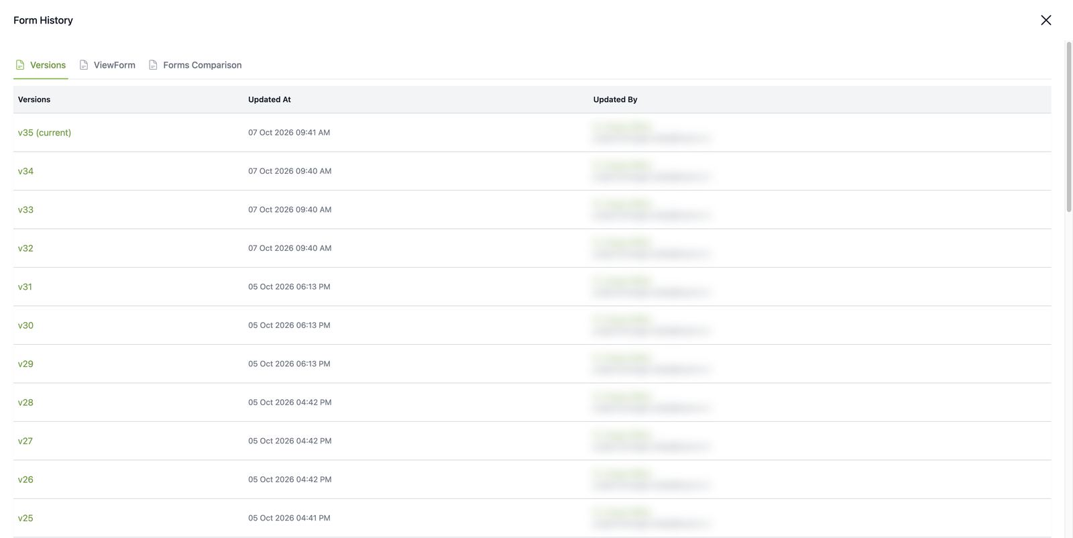1073x538 pixels.
Task: Click the ViewForm tab document icon
Action: point(84,65)
